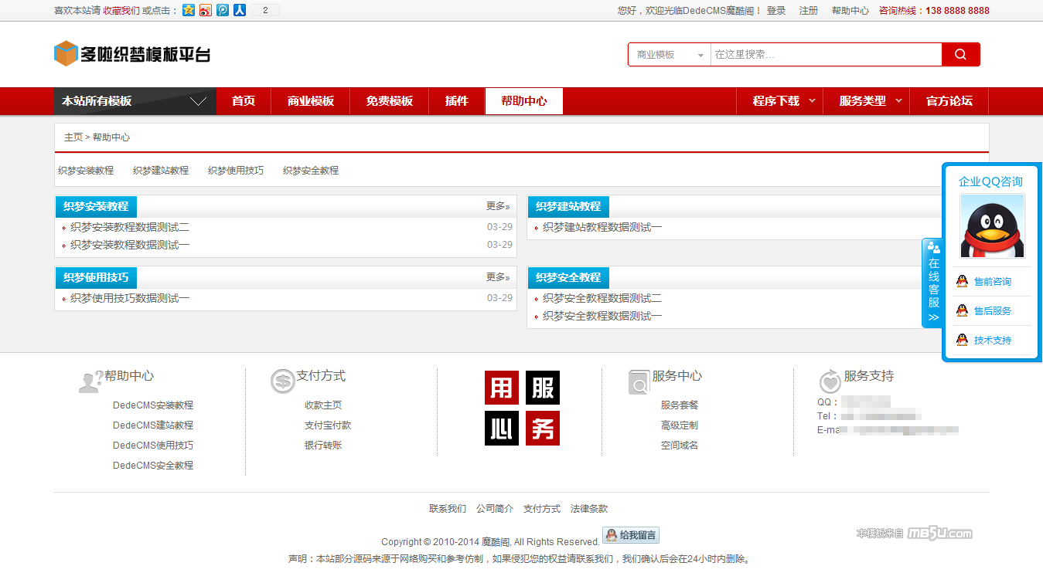Click into the 在这里搜索 search field
The height and width of the screenshot is (583, 1043).
click(825, 55)
